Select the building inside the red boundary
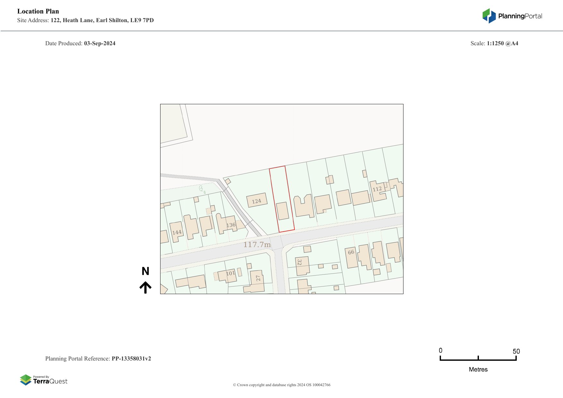 tap(282, 211)
